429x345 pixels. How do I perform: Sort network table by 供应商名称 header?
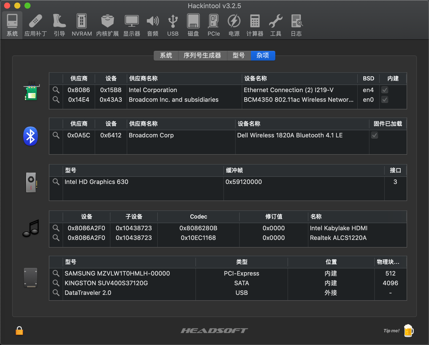pyautogui.click(x=184, y=78)
